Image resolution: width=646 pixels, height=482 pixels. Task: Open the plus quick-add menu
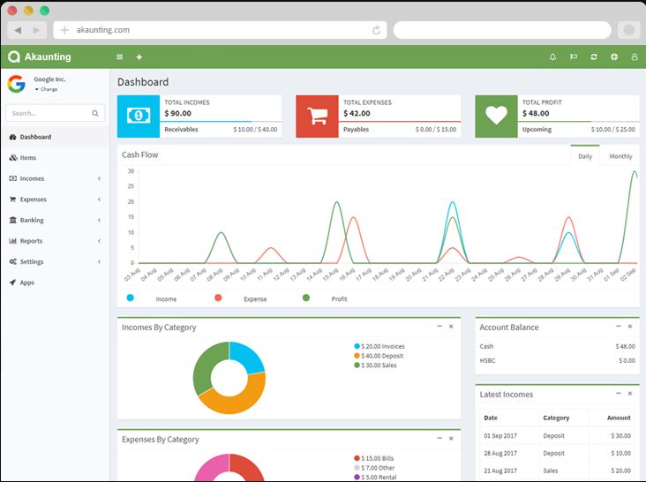click(139, 56)
